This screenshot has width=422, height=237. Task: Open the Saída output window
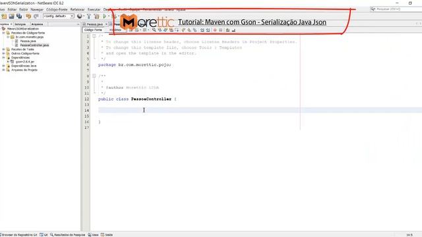[x=107, y=235]
